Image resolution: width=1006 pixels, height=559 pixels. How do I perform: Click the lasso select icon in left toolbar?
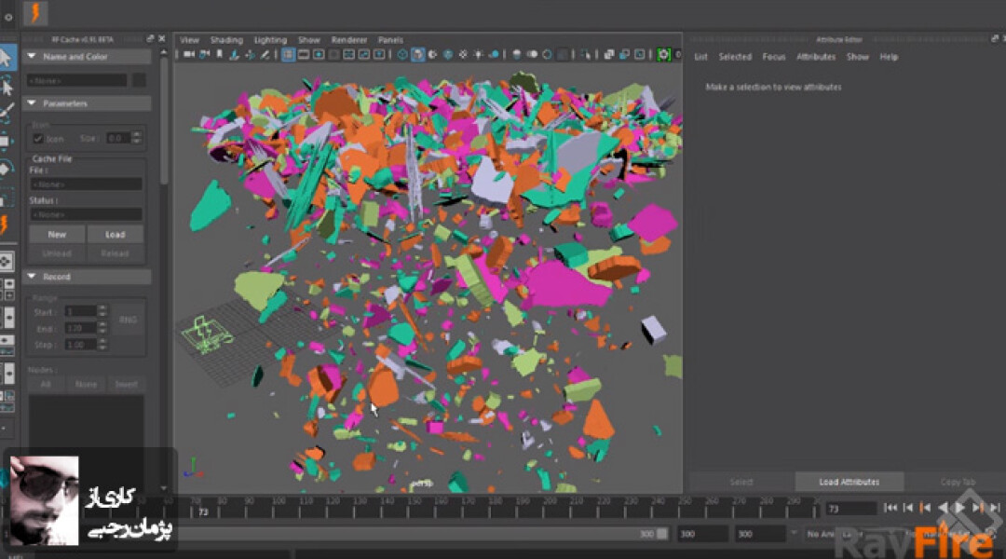(7, 86)
